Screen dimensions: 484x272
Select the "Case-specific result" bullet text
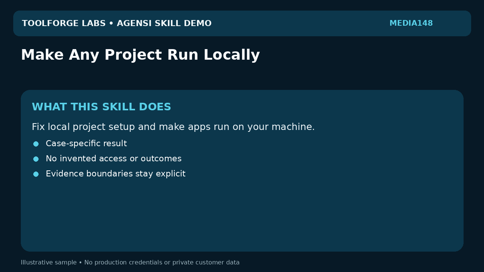coord(86,144)
